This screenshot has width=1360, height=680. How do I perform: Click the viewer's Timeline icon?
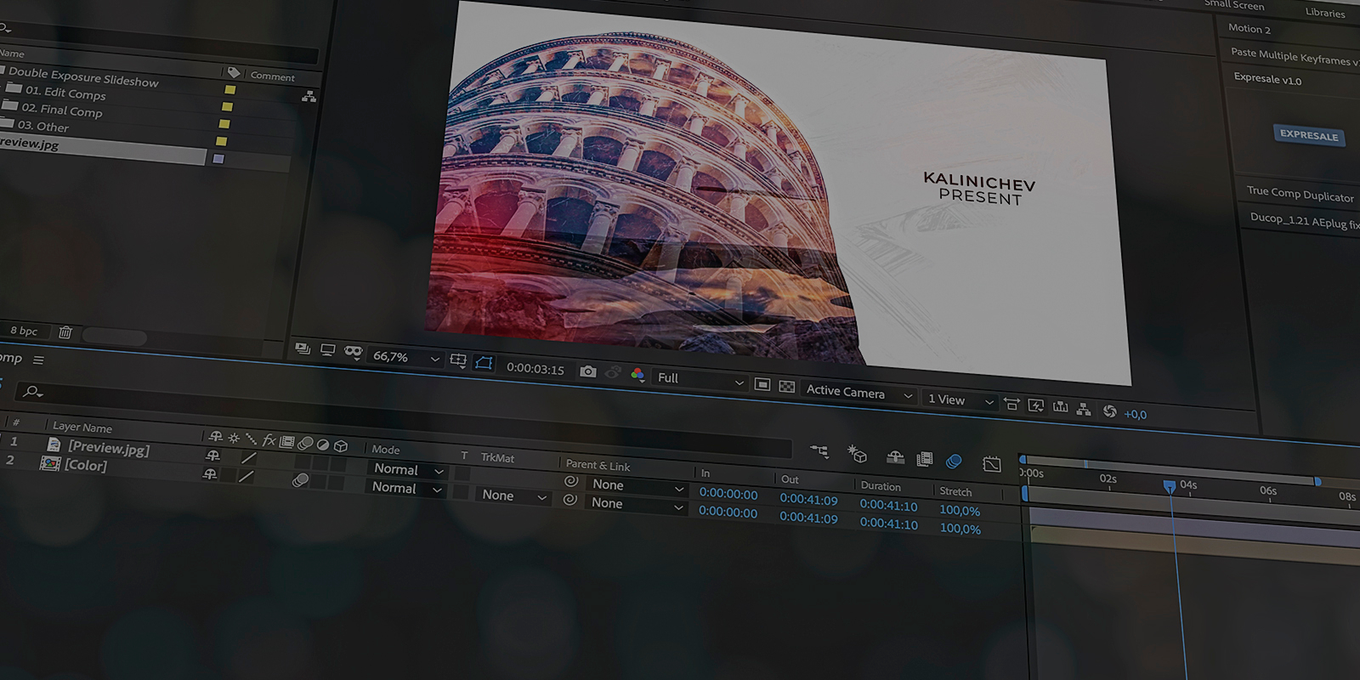1061,407
